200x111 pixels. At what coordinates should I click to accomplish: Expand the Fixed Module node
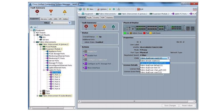pyautogui.click(x=41, y=47)
